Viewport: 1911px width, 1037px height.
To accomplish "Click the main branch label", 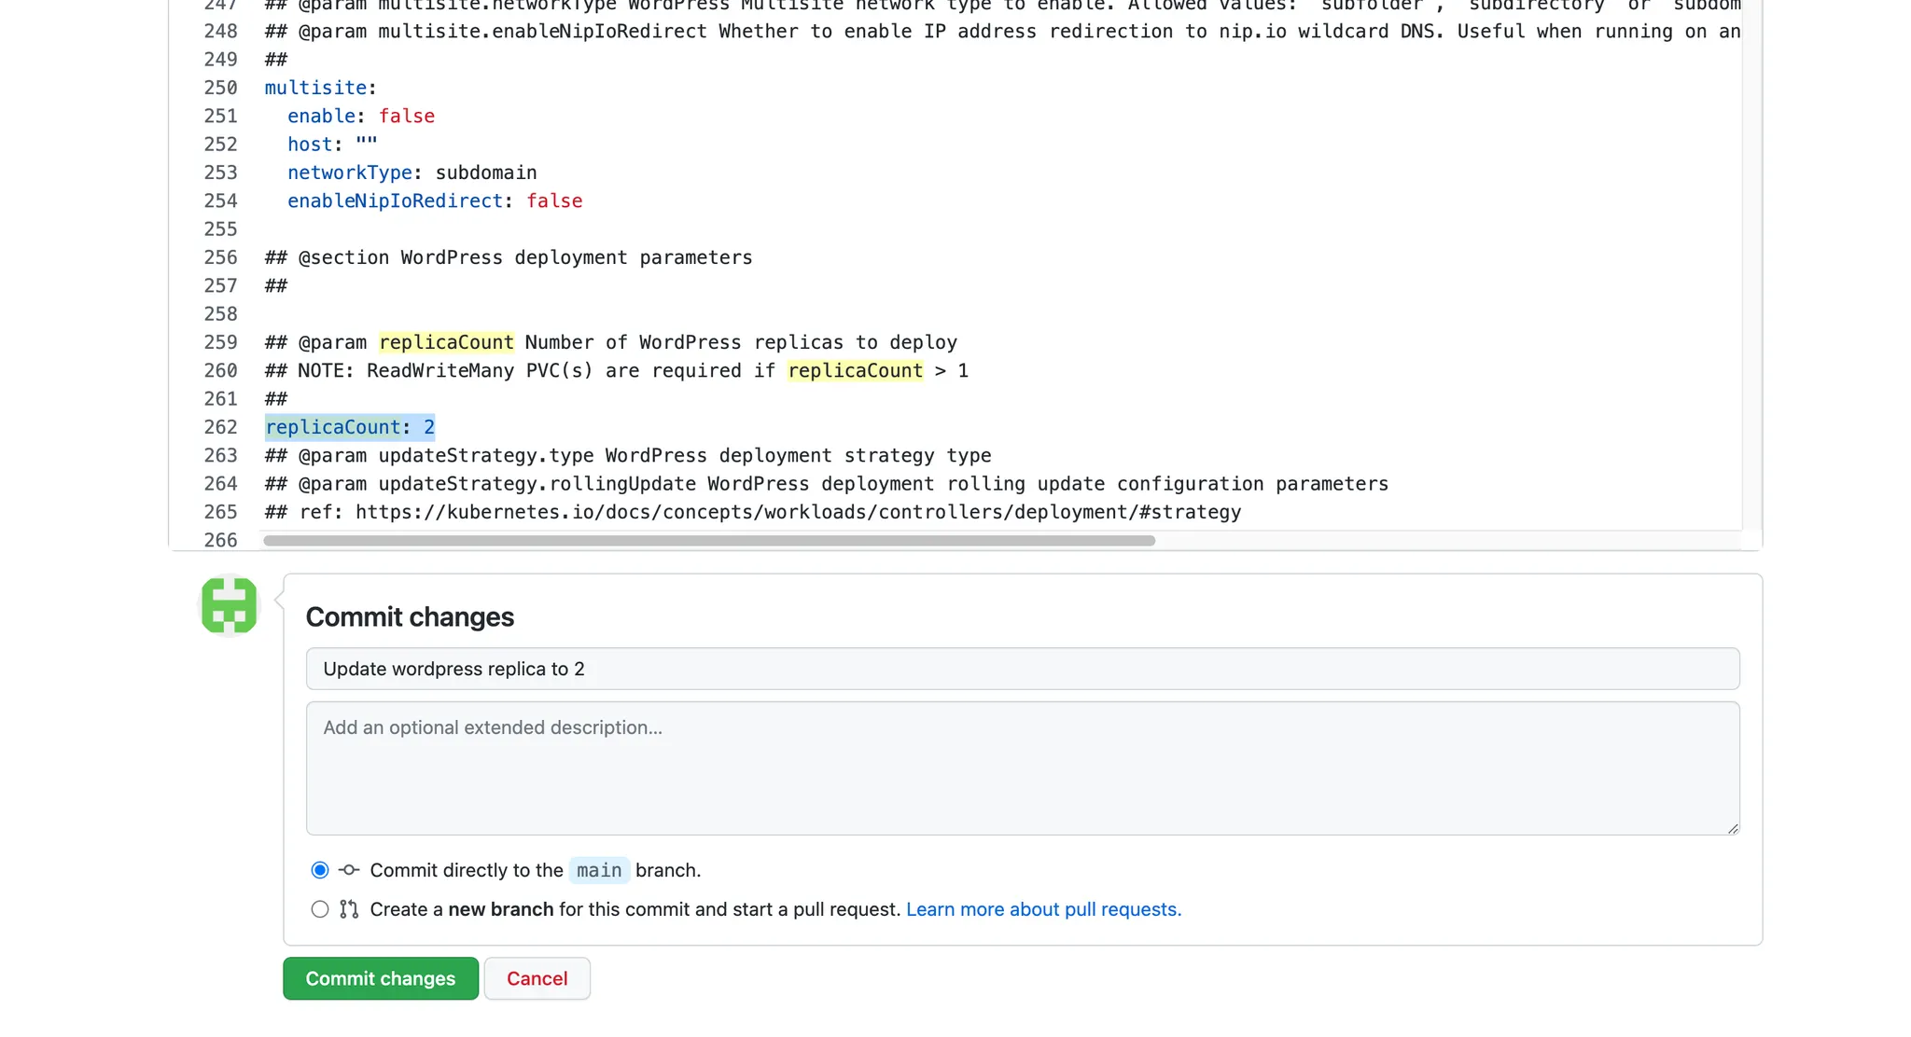I will [599, 870].
